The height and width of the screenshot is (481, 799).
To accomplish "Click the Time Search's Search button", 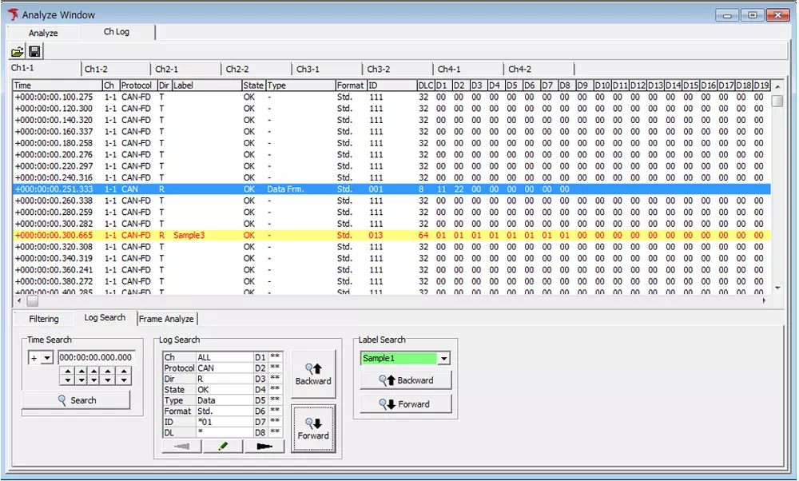I will pyautogui.click(x=77, y=400).
